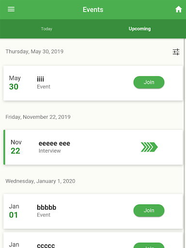
Task: Click the Wednesday, January 1, 2020 header
Action: [x=40, y=181]
